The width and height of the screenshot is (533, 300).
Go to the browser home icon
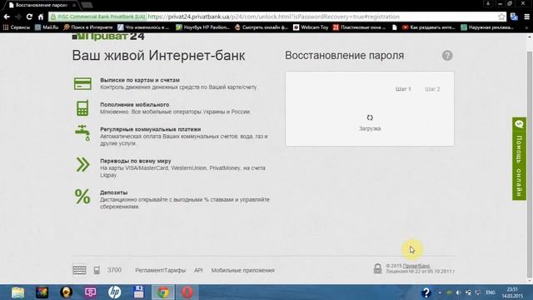point(41,17)
